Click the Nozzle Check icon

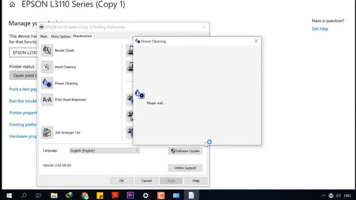47,51
